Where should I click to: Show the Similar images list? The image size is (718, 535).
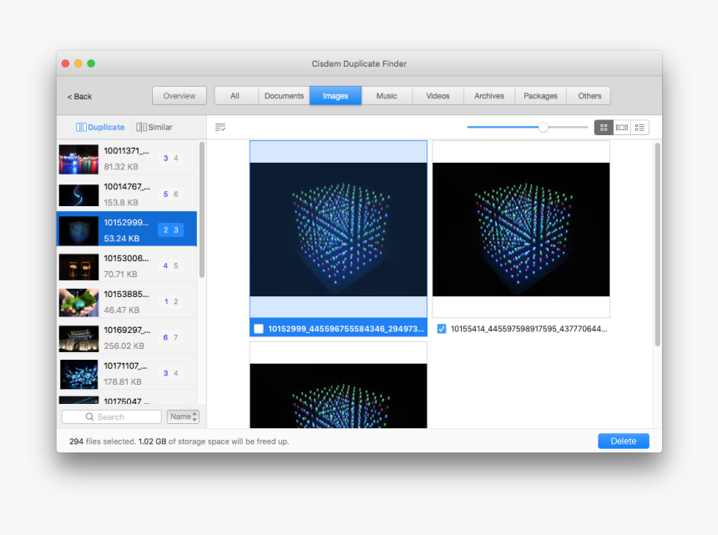click(x=154, y=127)
